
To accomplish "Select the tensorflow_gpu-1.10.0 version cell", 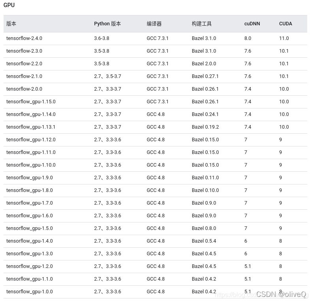I will [31, 165].
